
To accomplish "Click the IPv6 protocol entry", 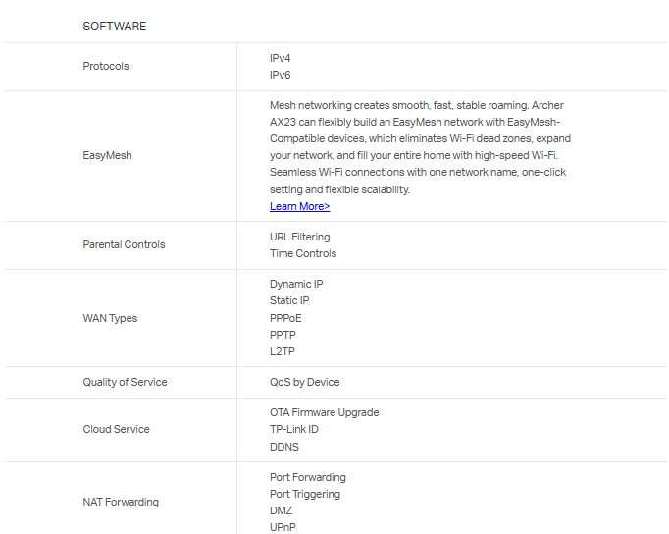I will (x=281, y=75).
